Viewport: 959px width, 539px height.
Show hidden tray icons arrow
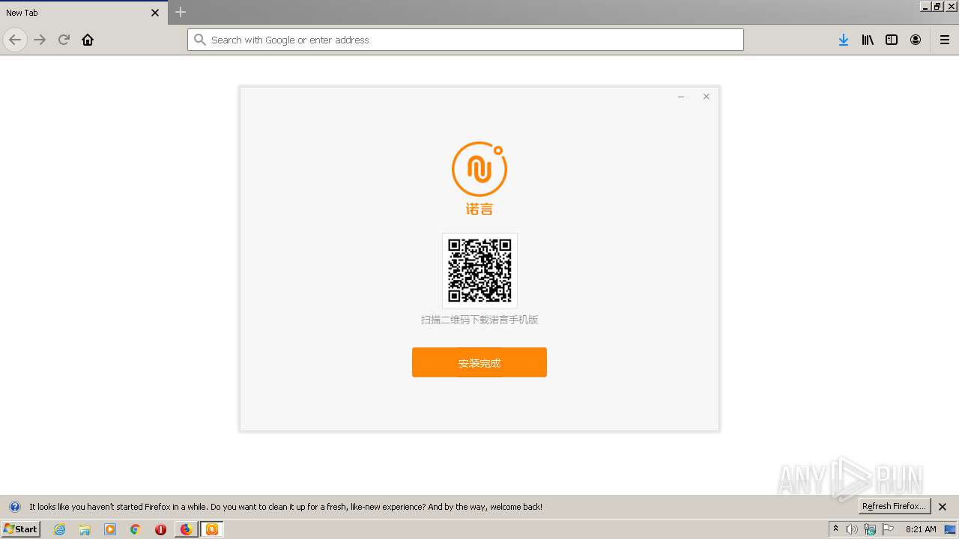[835, 529]
